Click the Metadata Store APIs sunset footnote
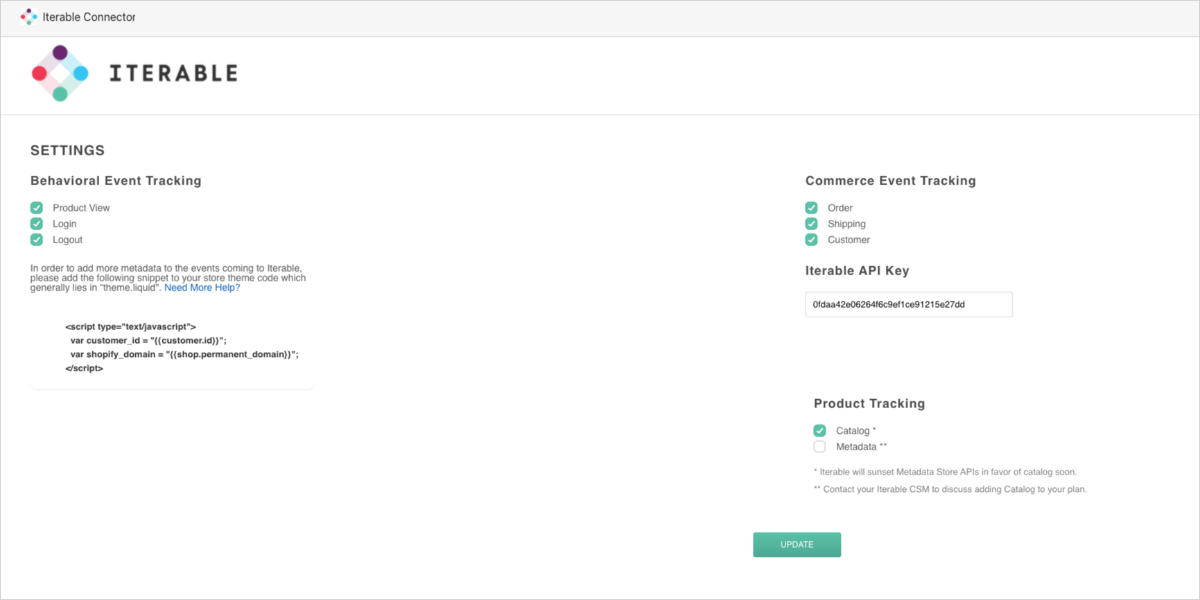 coord(945,472)
